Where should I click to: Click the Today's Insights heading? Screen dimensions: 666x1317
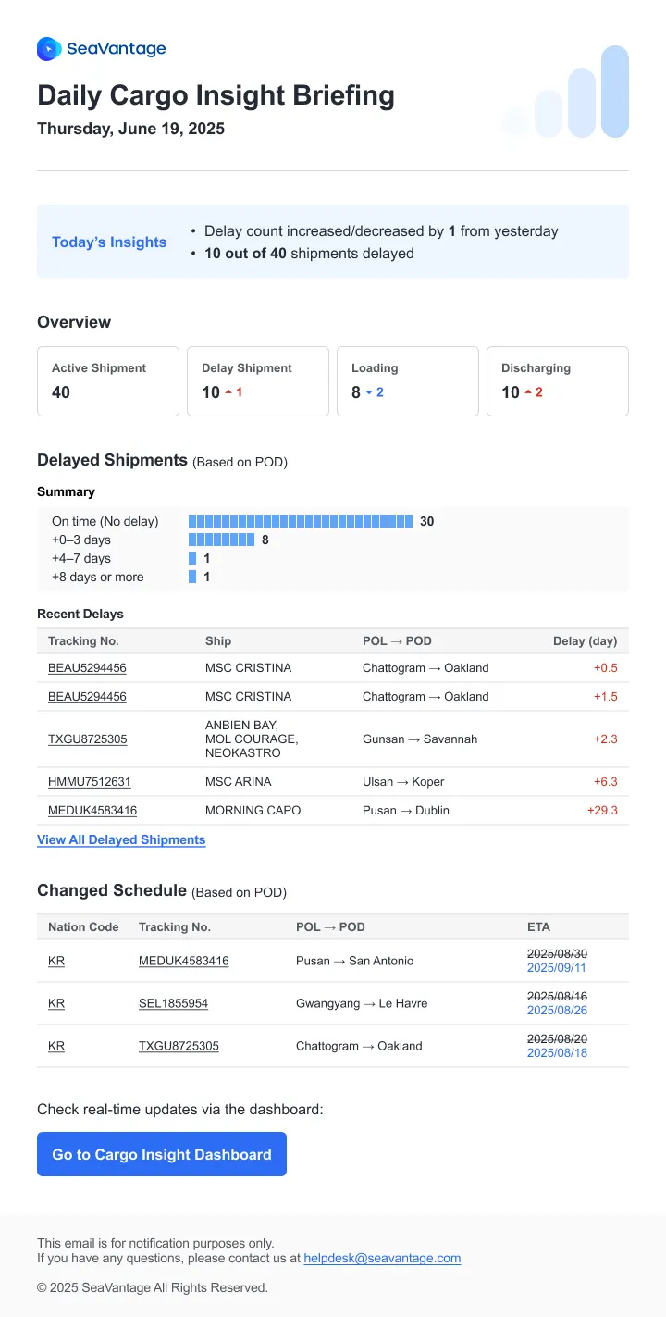pos(109,242)
